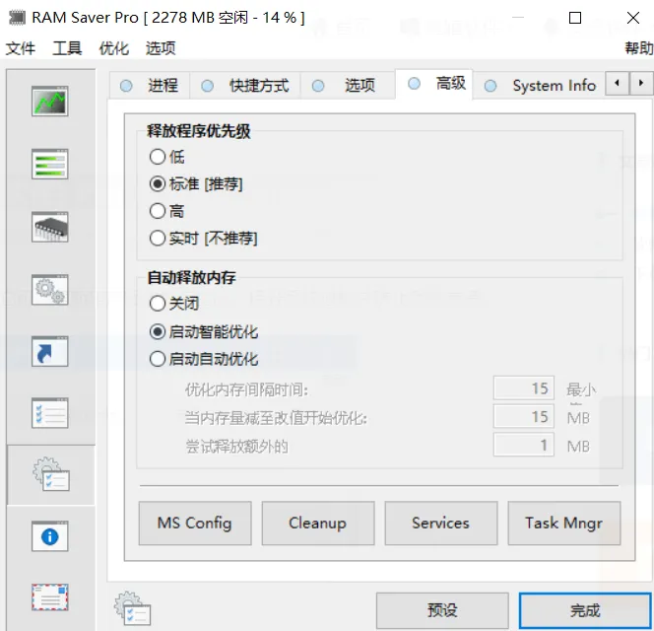The width and height of the screenshot is (654, 631).
Task: Click the Cleanup button
Action: pyautogui.click(x=318, y=523)
